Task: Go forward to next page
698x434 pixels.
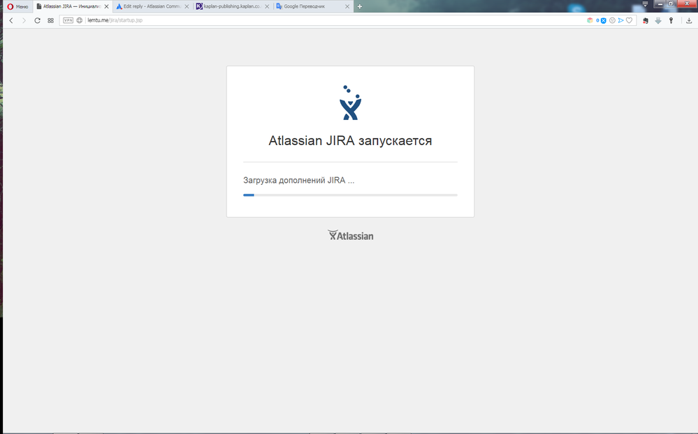Action: pyautogui.click(x=24, y=20)
